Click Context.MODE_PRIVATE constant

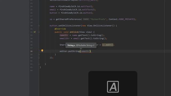(121, 19)
